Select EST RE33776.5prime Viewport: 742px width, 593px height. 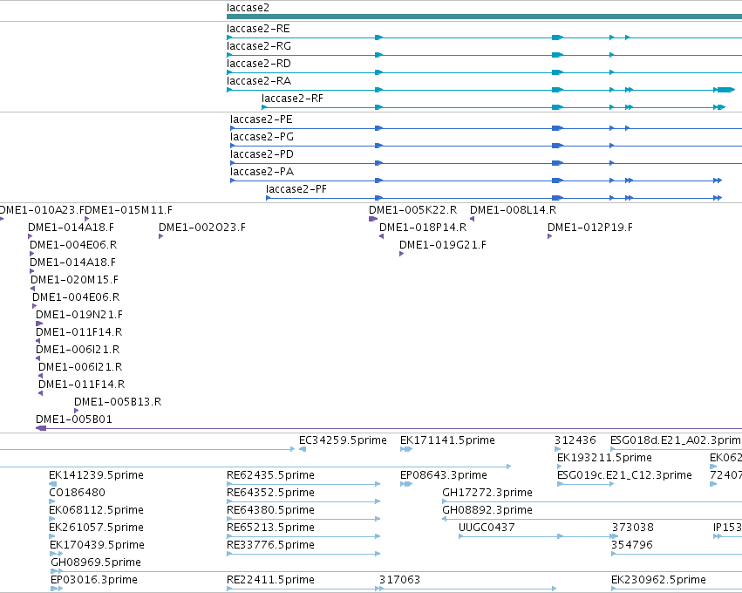(x=270, y=545)
